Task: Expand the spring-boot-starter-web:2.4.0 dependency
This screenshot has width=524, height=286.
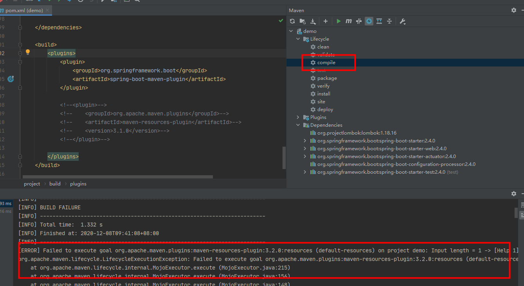Action: (305, 148)
